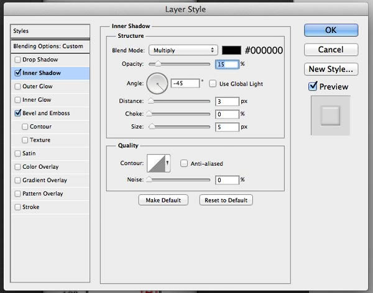Click the Size value field
Viewport: 373px width, 293px height.
click(x=227, y=127)
